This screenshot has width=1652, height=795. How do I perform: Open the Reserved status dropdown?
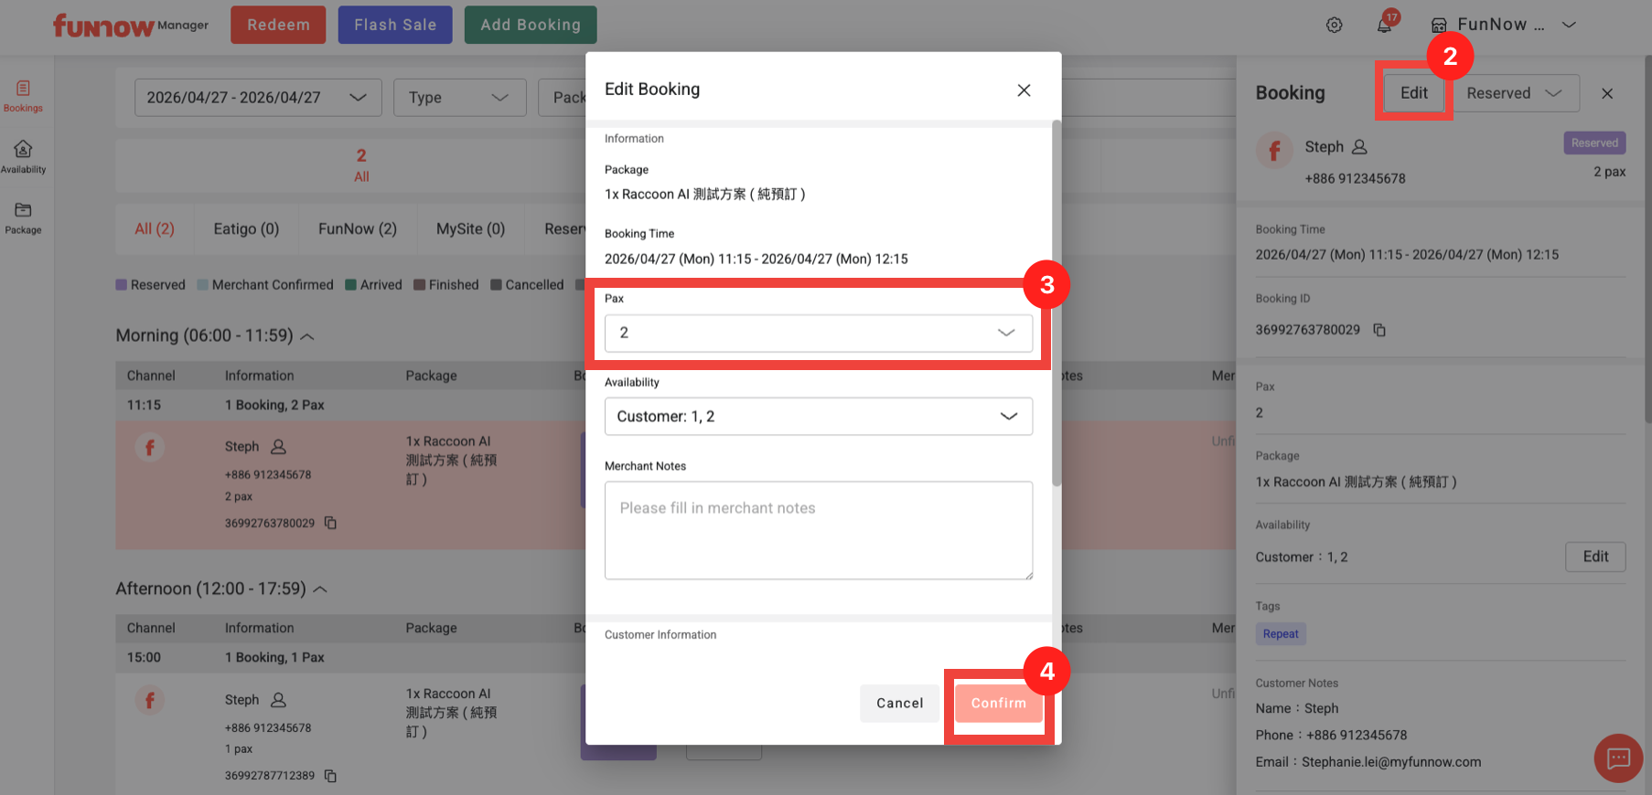[1514, 93]
